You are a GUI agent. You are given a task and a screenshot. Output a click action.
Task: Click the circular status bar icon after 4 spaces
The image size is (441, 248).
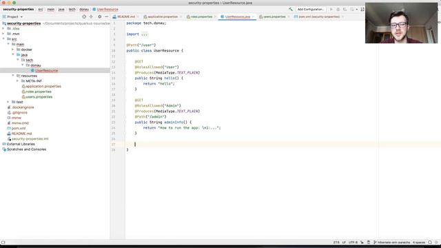(430, 242)
